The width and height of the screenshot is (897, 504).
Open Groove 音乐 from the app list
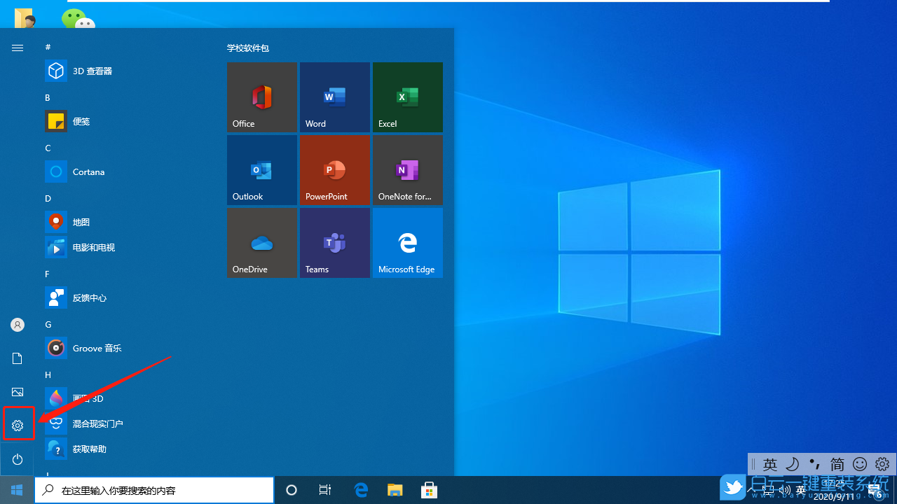click(97, 348)
